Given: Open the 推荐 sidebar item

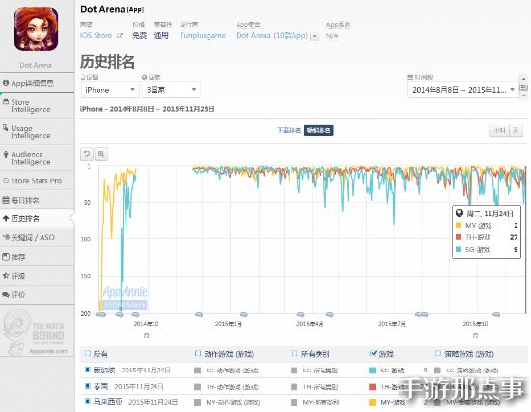Looking at the screenshot, I should (37, 257).
